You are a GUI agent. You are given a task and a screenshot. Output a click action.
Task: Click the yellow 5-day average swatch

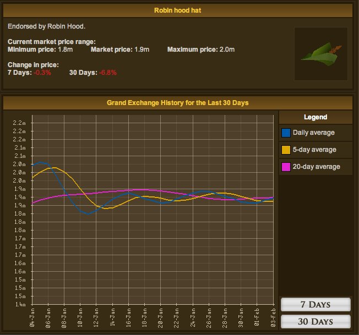[286, 150]
